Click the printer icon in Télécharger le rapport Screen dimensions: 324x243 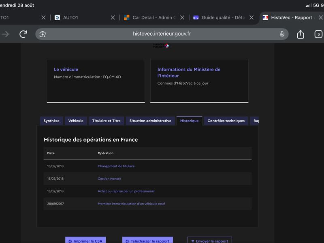pos(127,241)
